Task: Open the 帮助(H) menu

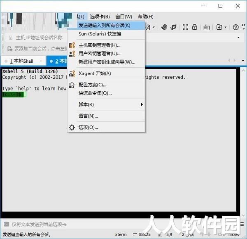Action: pos(146,17)
